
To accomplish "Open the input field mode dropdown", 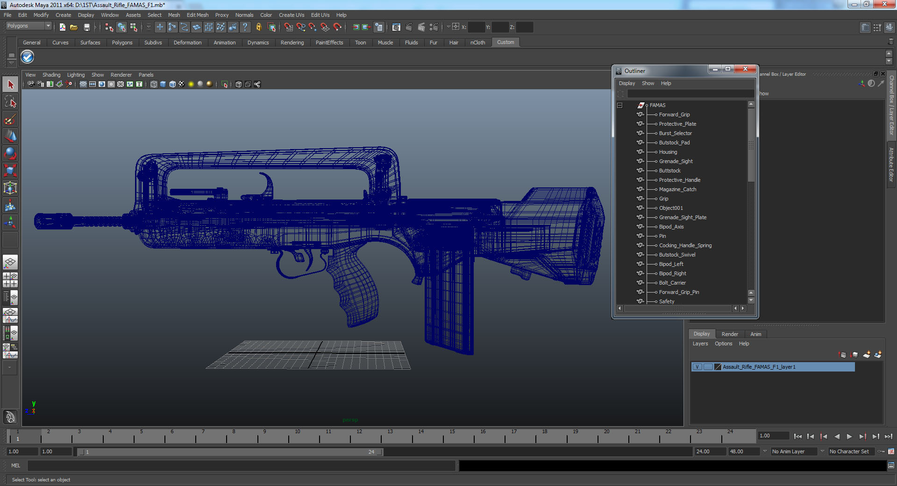I will 448,27.
